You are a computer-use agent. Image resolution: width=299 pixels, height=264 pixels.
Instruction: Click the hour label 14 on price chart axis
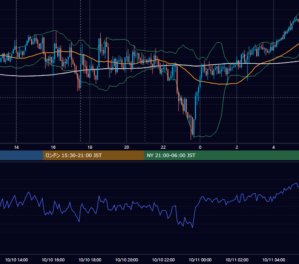(x=16, y=147)
